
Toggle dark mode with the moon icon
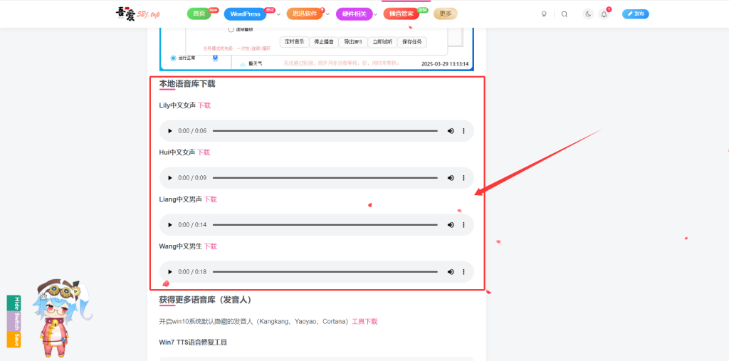587,14
